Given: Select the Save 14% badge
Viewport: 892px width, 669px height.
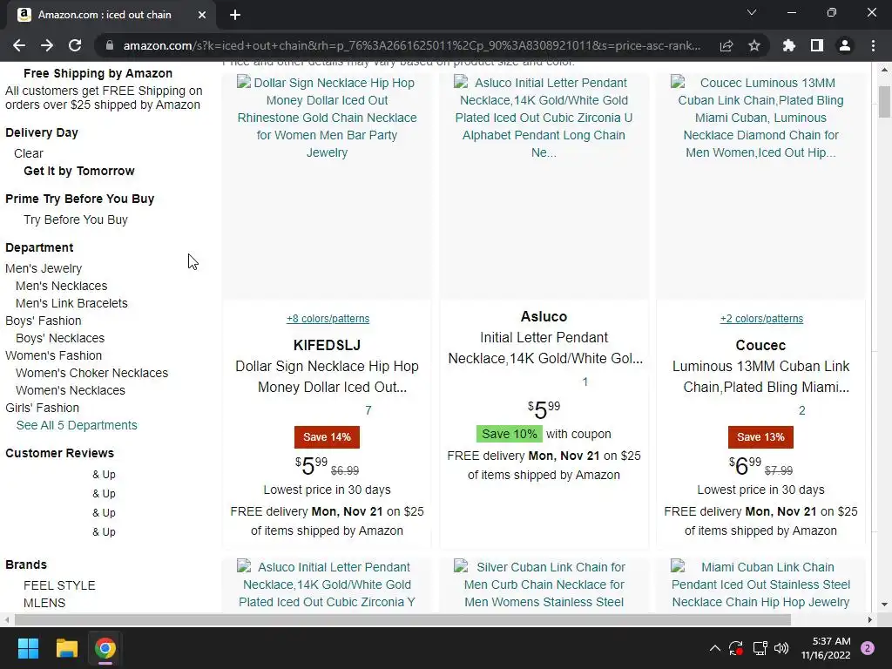Looking at the screenshot, I should pyautogui.click(x=328, y=437).
